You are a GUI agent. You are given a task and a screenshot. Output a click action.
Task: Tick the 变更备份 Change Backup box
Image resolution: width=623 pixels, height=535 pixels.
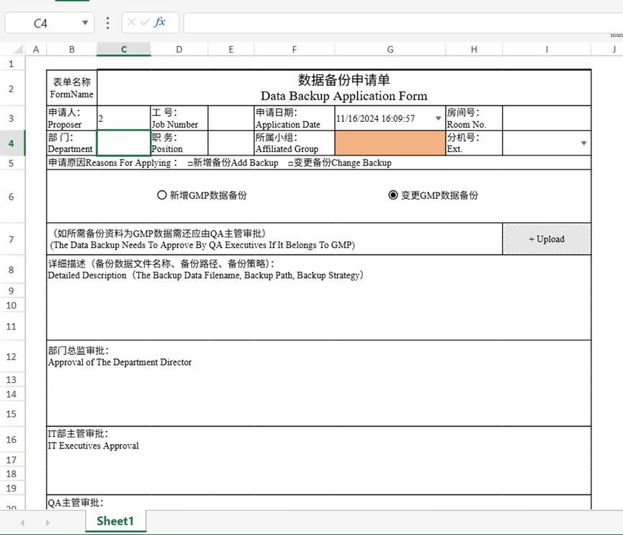pos(290,164)
